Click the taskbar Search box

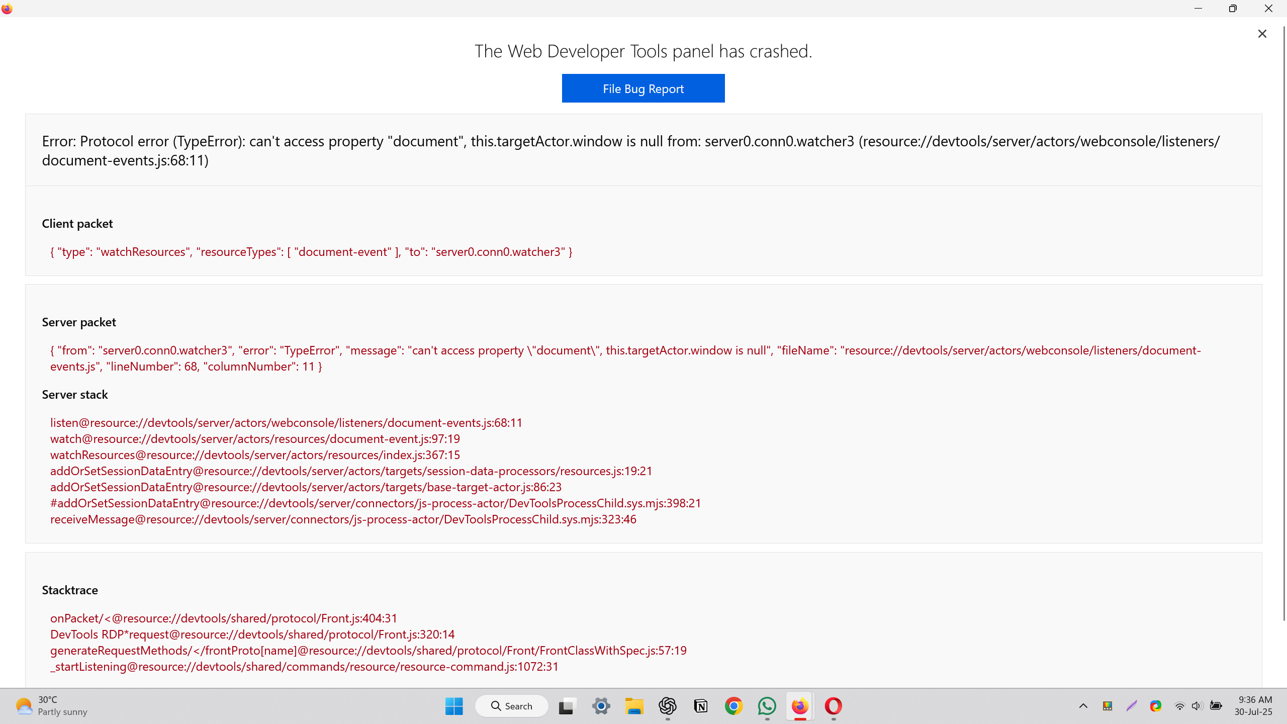(511, 706)
